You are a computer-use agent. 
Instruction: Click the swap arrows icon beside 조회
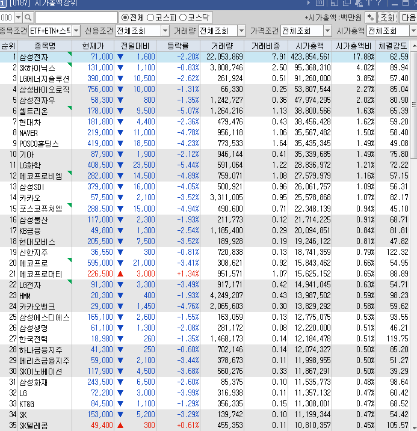(x=371, y=17)
